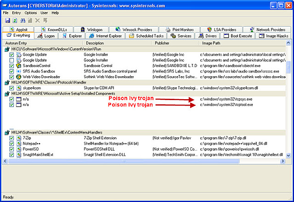This screenshot has height=202, width=294.
Task: Click the registry icon beside Protocols\Handler key
Action: 7,83
